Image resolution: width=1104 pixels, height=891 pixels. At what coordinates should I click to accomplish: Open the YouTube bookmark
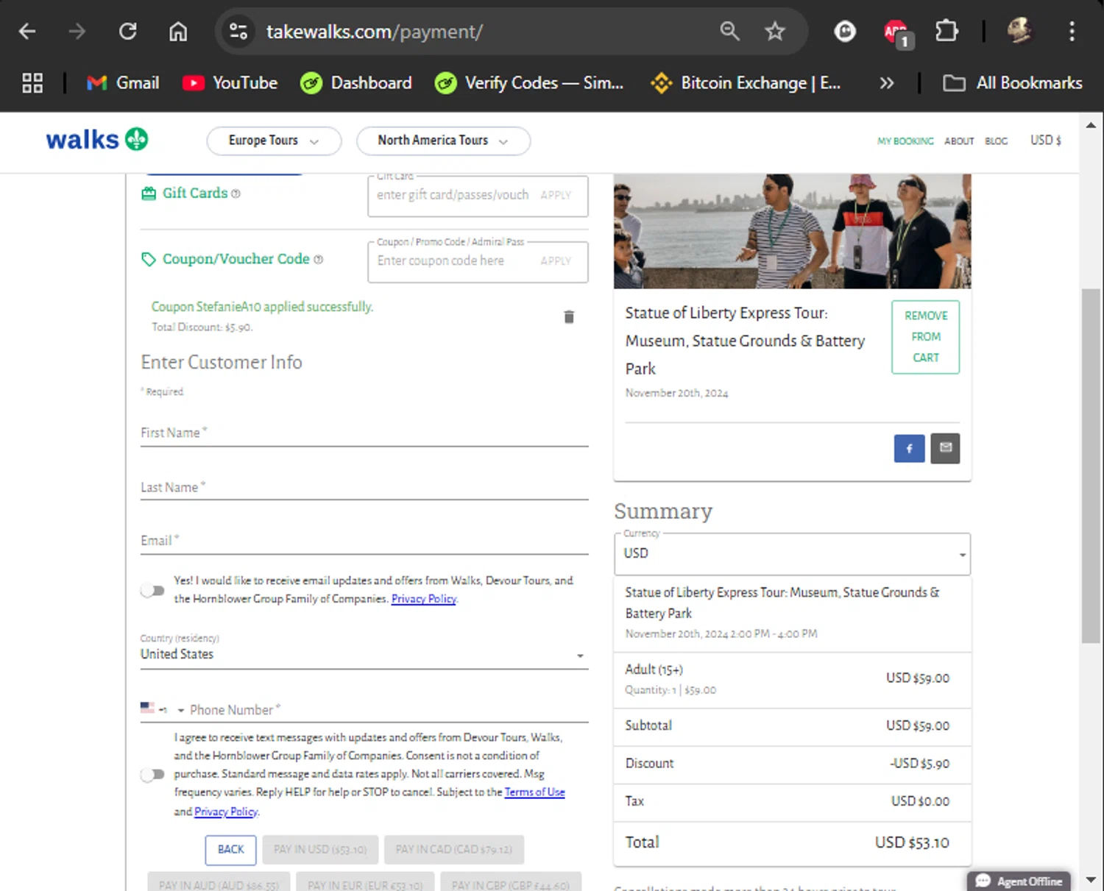(230, 83)
